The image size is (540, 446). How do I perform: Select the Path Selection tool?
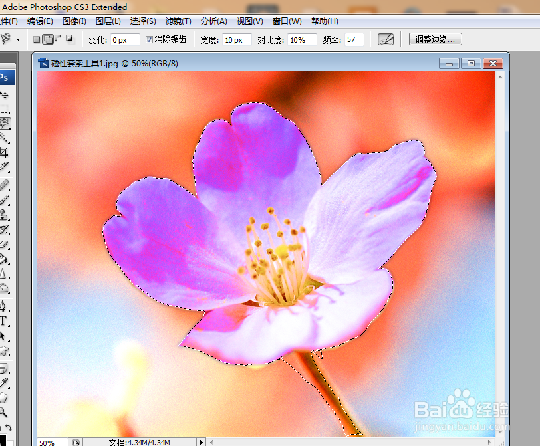tap(5, 336)
